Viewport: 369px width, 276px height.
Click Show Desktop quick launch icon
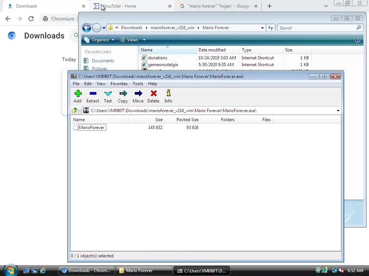[26, 271]
